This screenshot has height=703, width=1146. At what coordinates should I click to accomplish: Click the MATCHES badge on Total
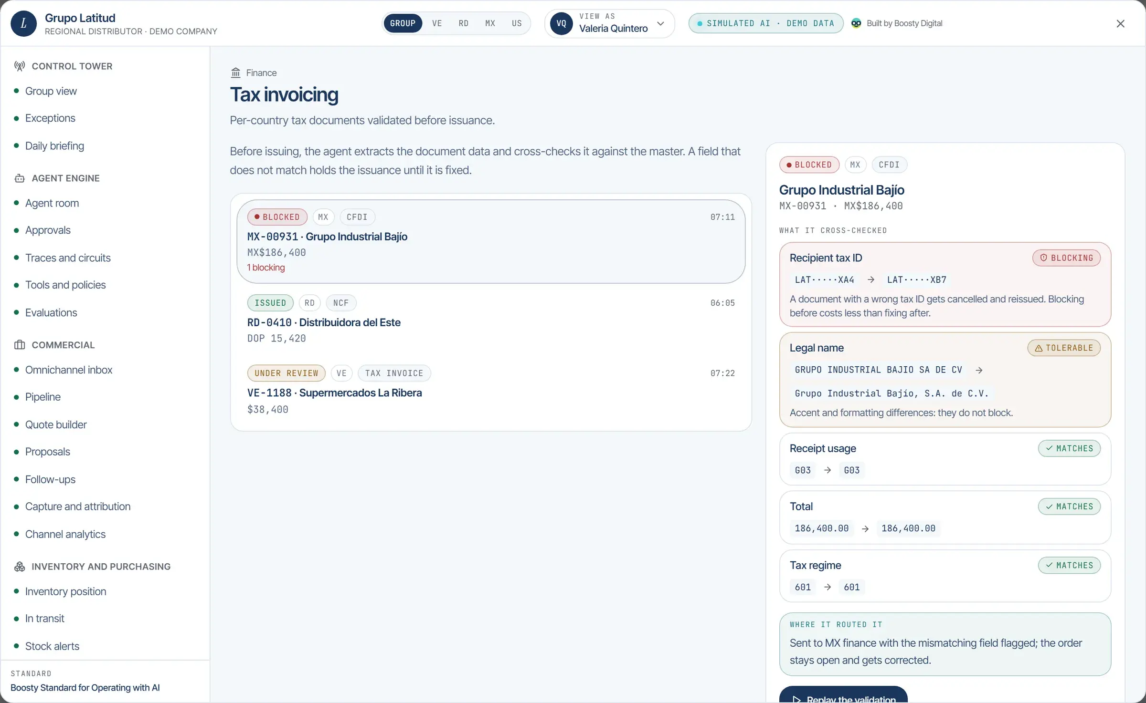pyautogui.click(x=1070, y=507)
